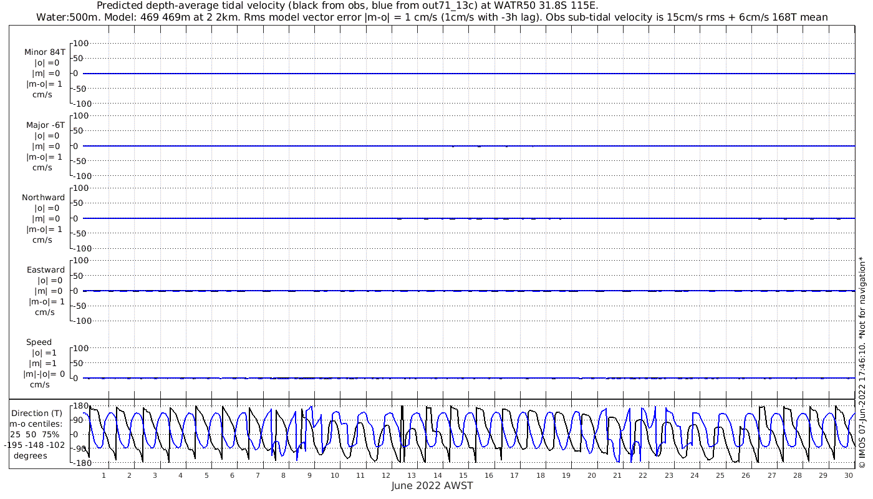Click the subtitle line starting "Water:500m. Model:"
This screenshot has width=873, height=499.
[432, 17]
